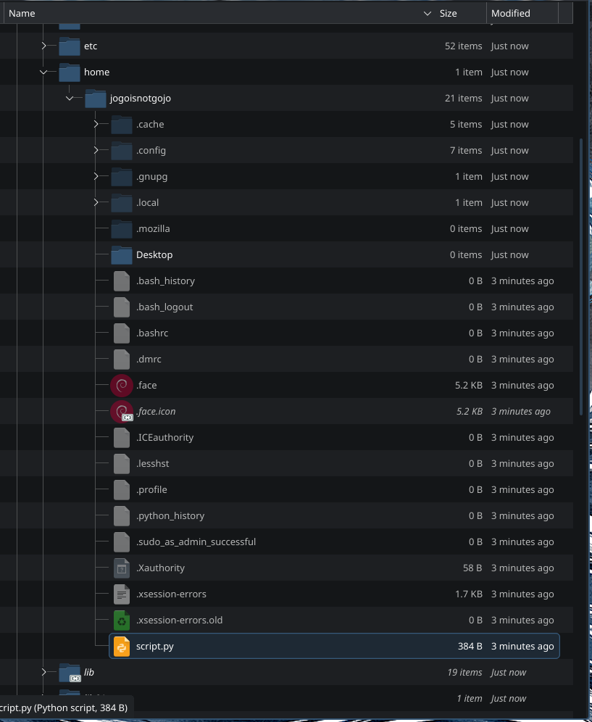The image size is (592, 722).
Task: Select the .face.icon image file icon
Action: [121, 411]
